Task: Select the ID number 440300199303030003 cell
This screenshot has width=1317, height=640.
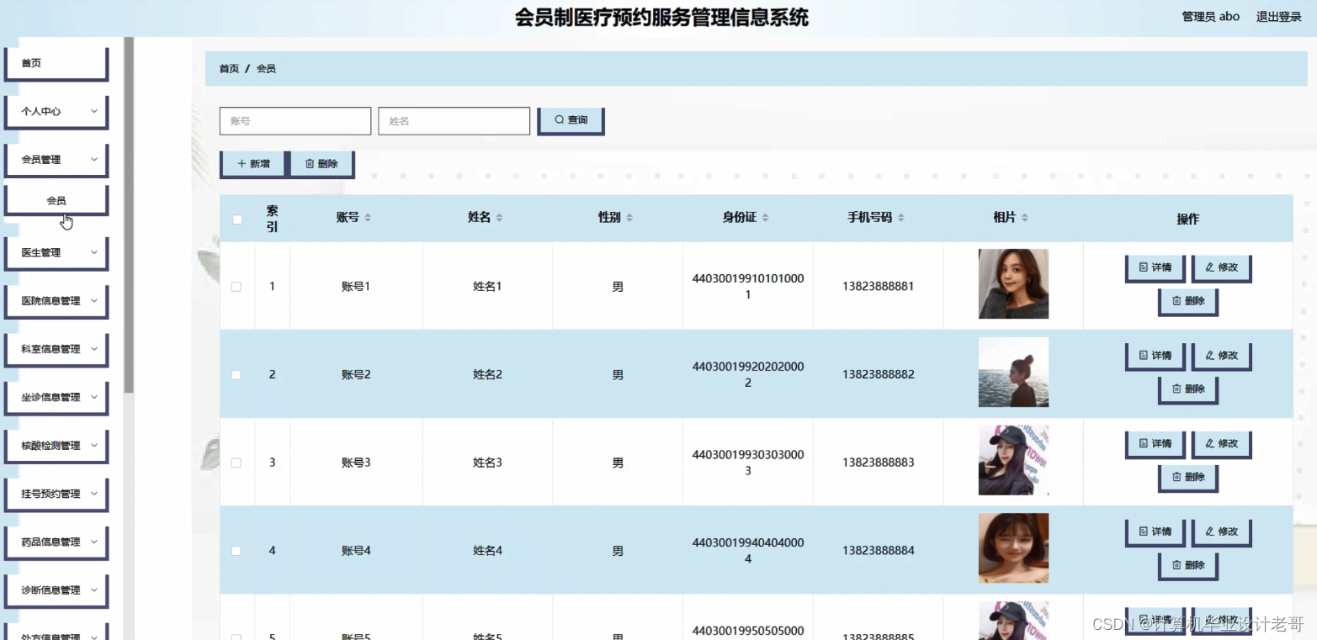Action: pyautogui.click(x=748, y=463)
